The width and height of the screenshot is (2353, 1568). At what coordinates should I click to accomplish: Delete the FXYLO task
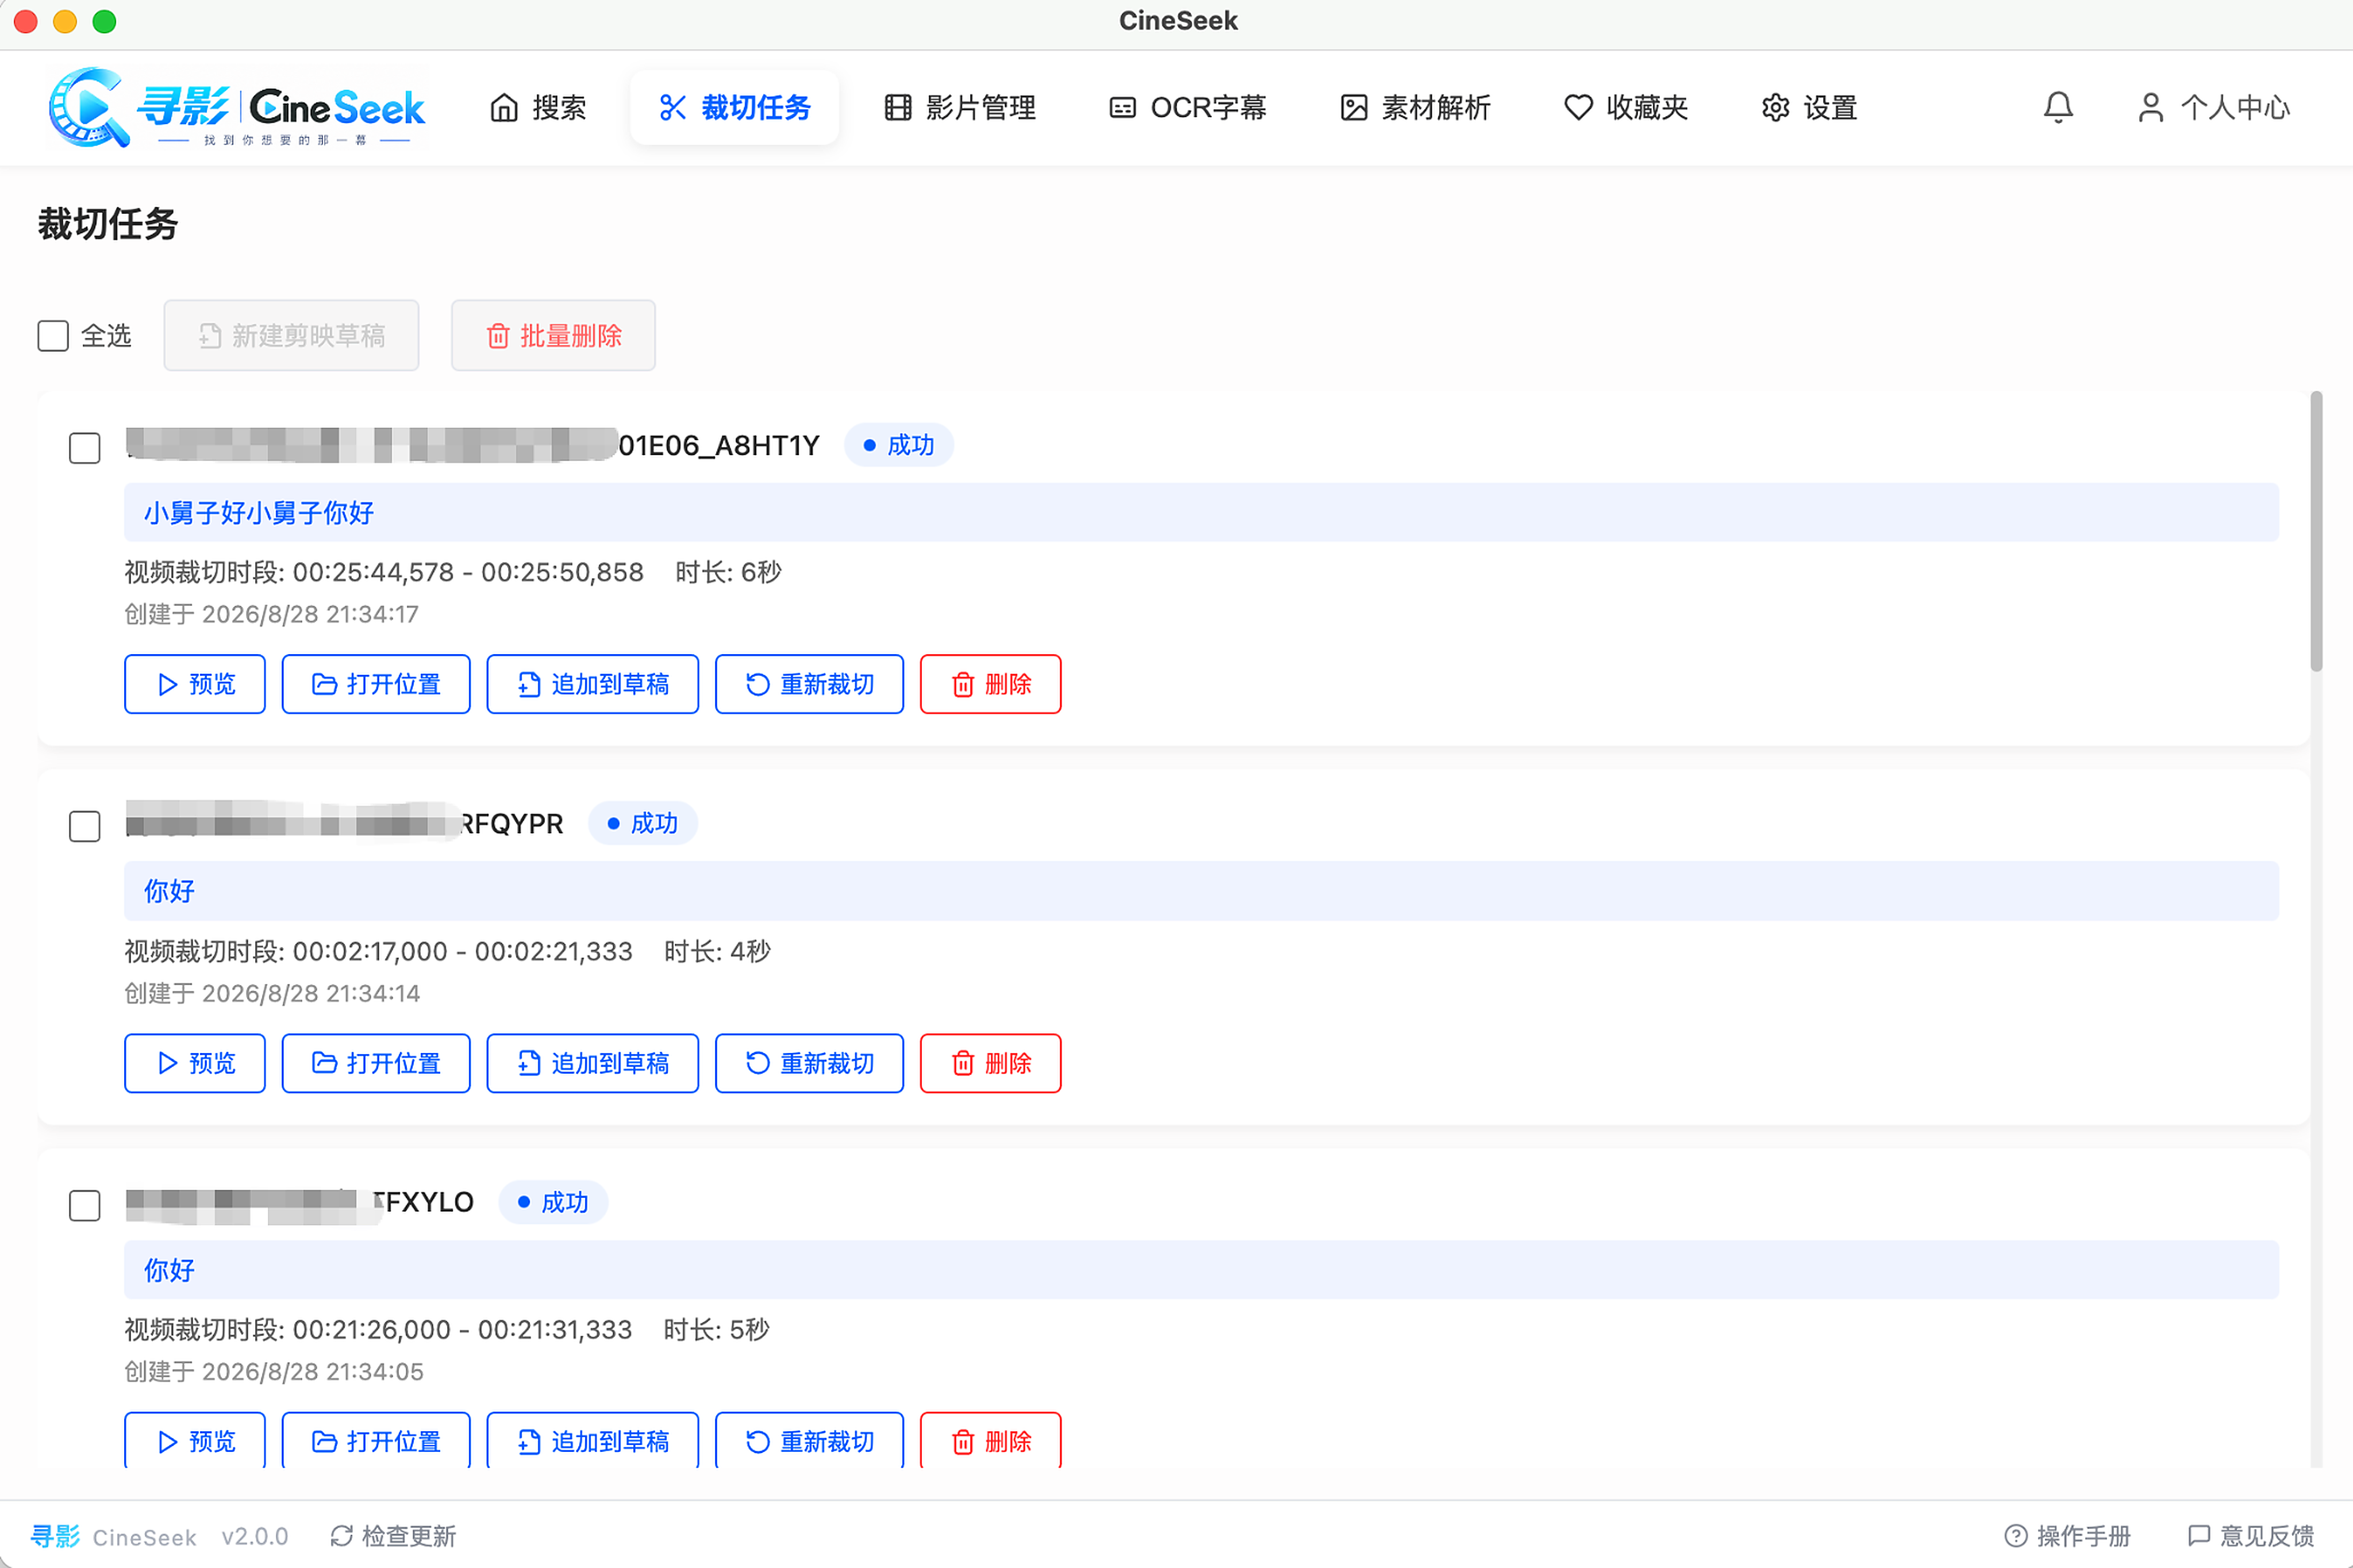click(990, 1441)
